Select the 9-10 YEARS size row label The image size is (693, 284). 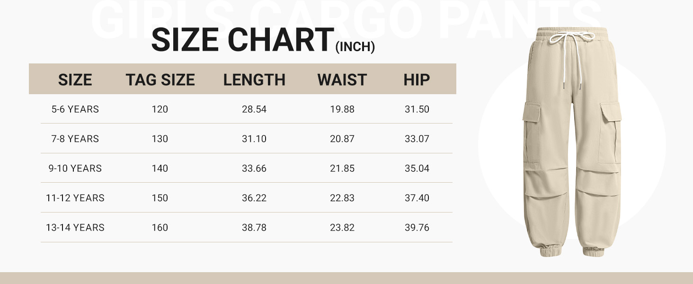(75, 169)
